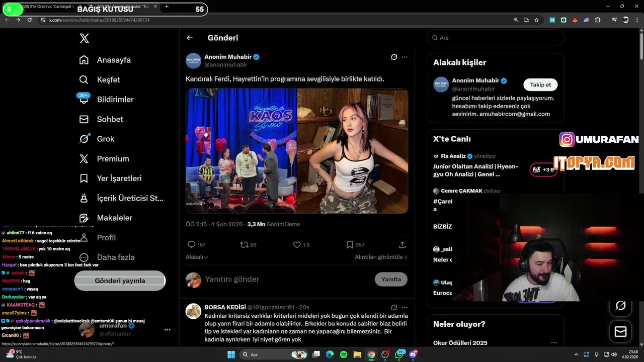The height and width of the screenshot is (362, 644).
Task: Open Bildirimler notifications
Action: (x=106, y=100)
